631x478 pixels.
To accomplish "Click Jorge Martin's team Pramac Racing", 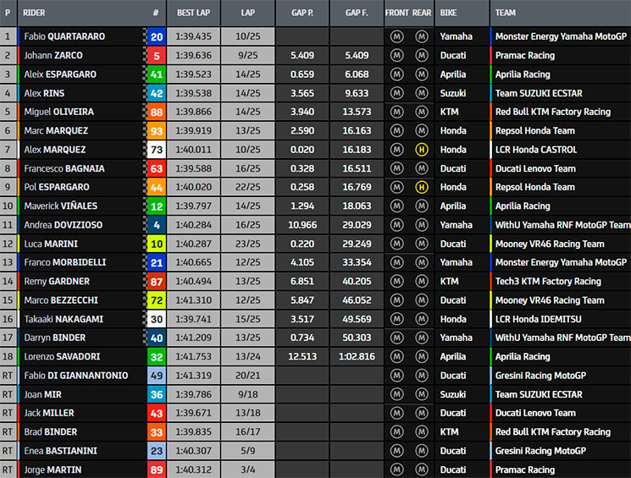I will pos(525,470).
